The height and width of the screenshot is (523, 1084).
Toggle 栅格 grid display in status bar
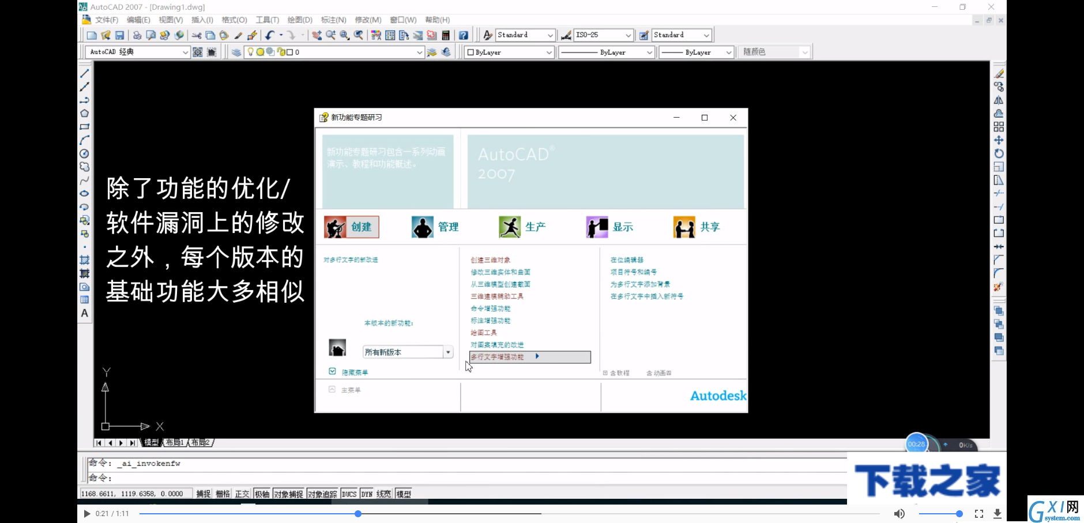click(x=223, y=494)
